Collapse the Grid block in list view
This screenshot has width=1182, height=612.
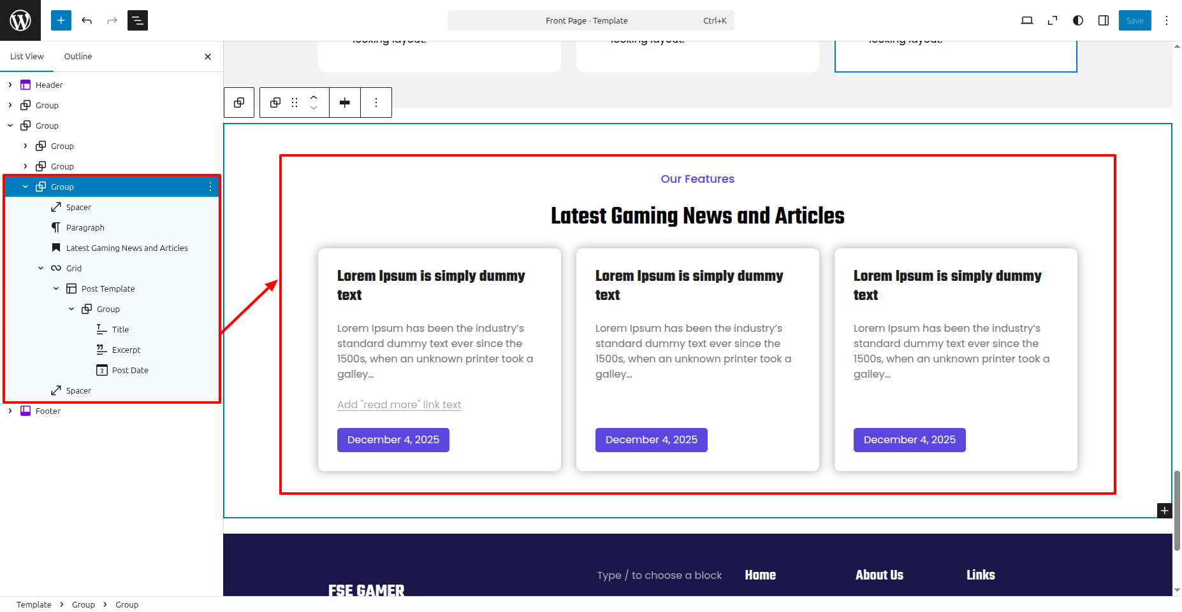[x=41, y=268]
